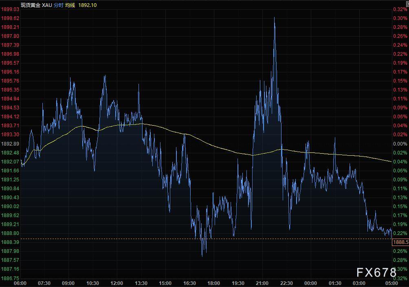
Task: Click the 1889.62 price axis label
Action: pyautogui.click(x=10, y=215)
